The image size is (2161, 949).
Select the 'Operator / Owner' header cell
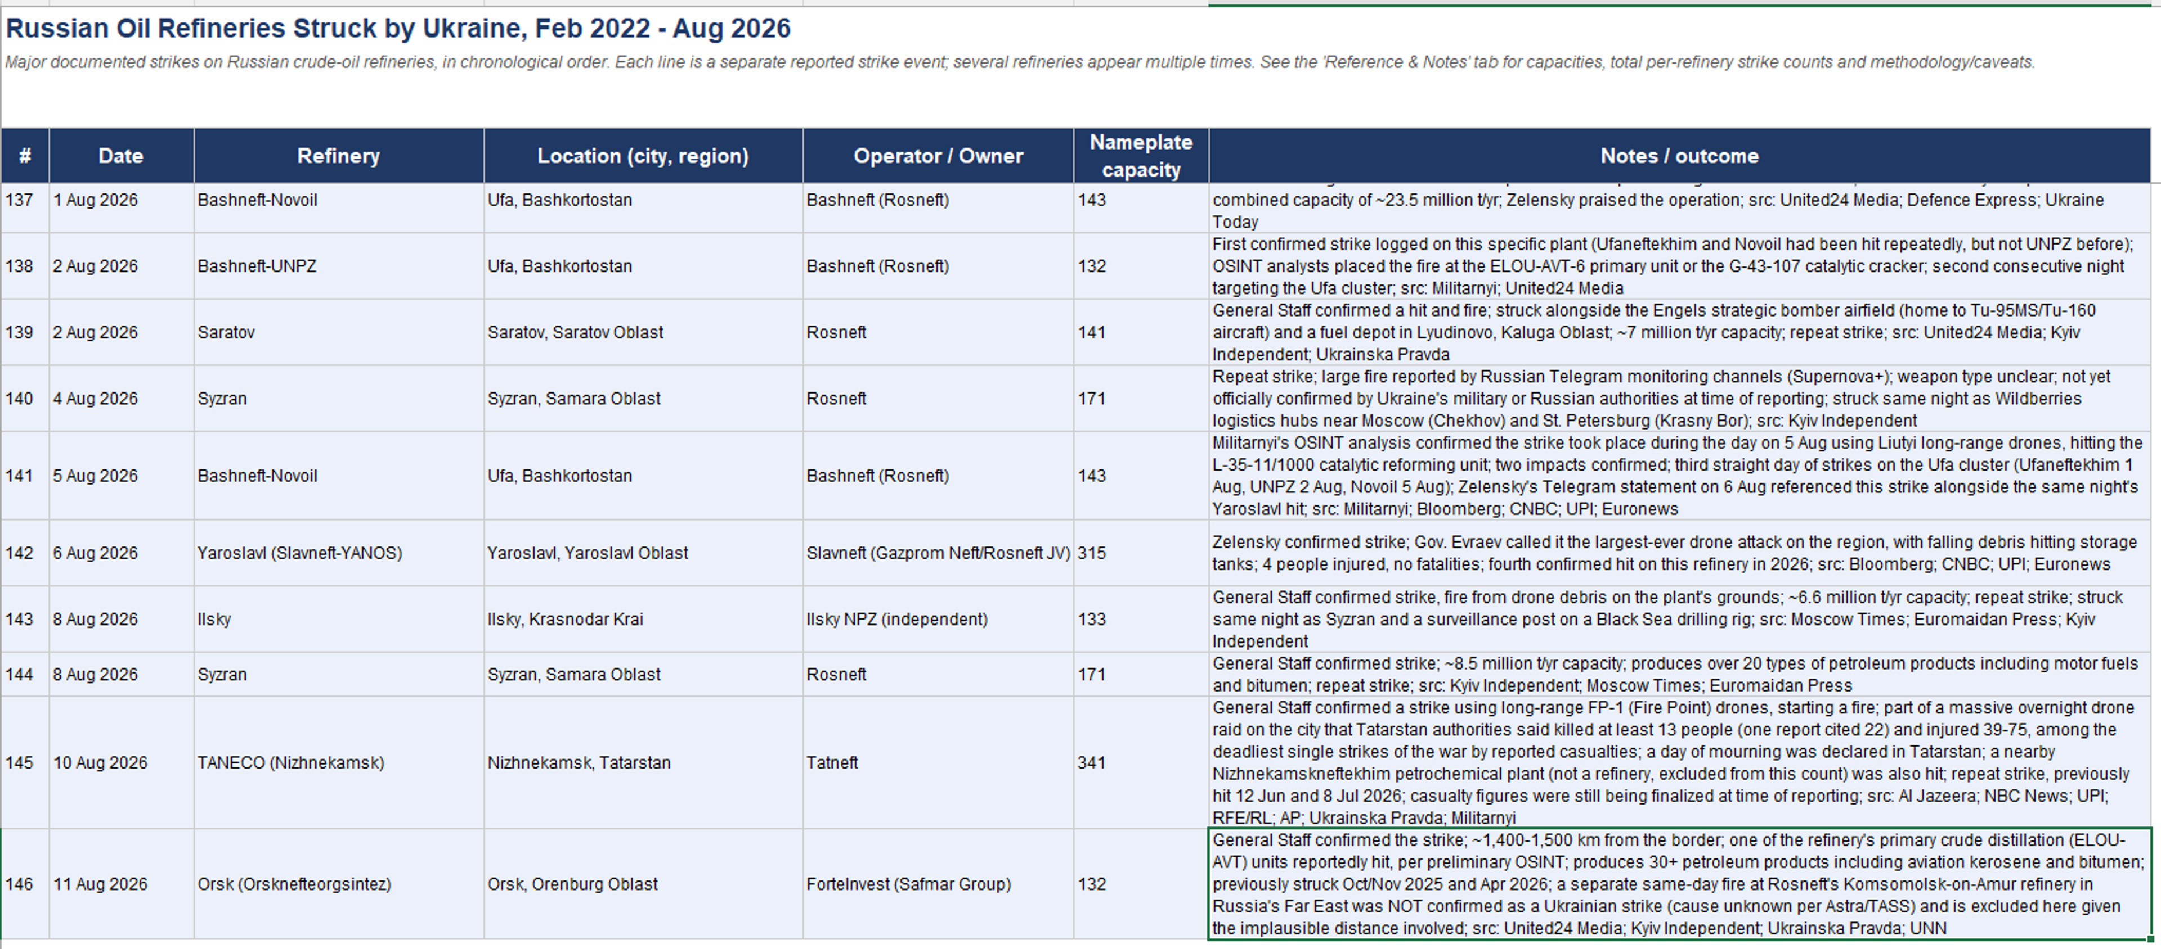tap(939, 156)
